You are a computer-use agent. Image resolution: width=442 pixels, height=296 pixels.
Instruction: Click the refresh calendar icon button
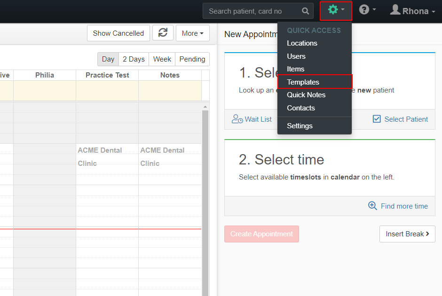[163, 33]
